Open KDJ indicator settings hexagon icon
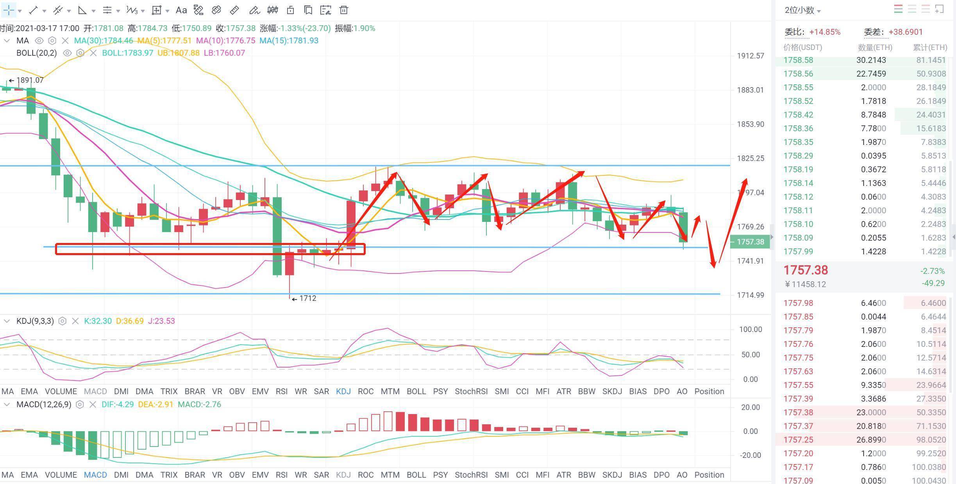This screenshot has width=956, height=484. click(x=62, y=321)
